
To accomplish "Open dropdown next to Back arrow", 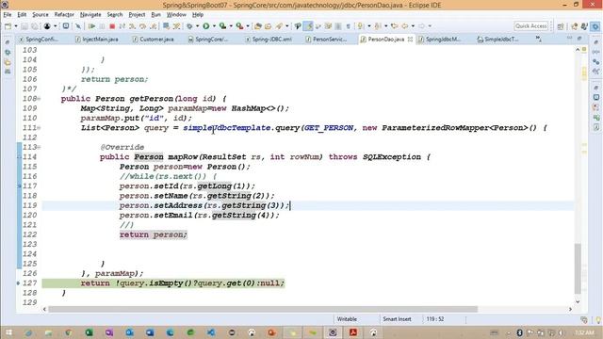I will tap(413, 26).
